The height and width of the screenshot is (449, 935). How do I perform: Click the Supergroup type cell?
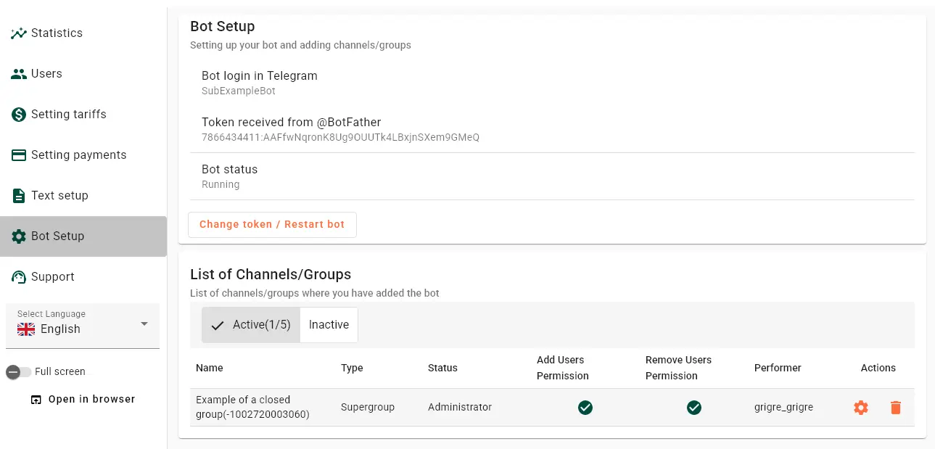[x=368, y=408]
